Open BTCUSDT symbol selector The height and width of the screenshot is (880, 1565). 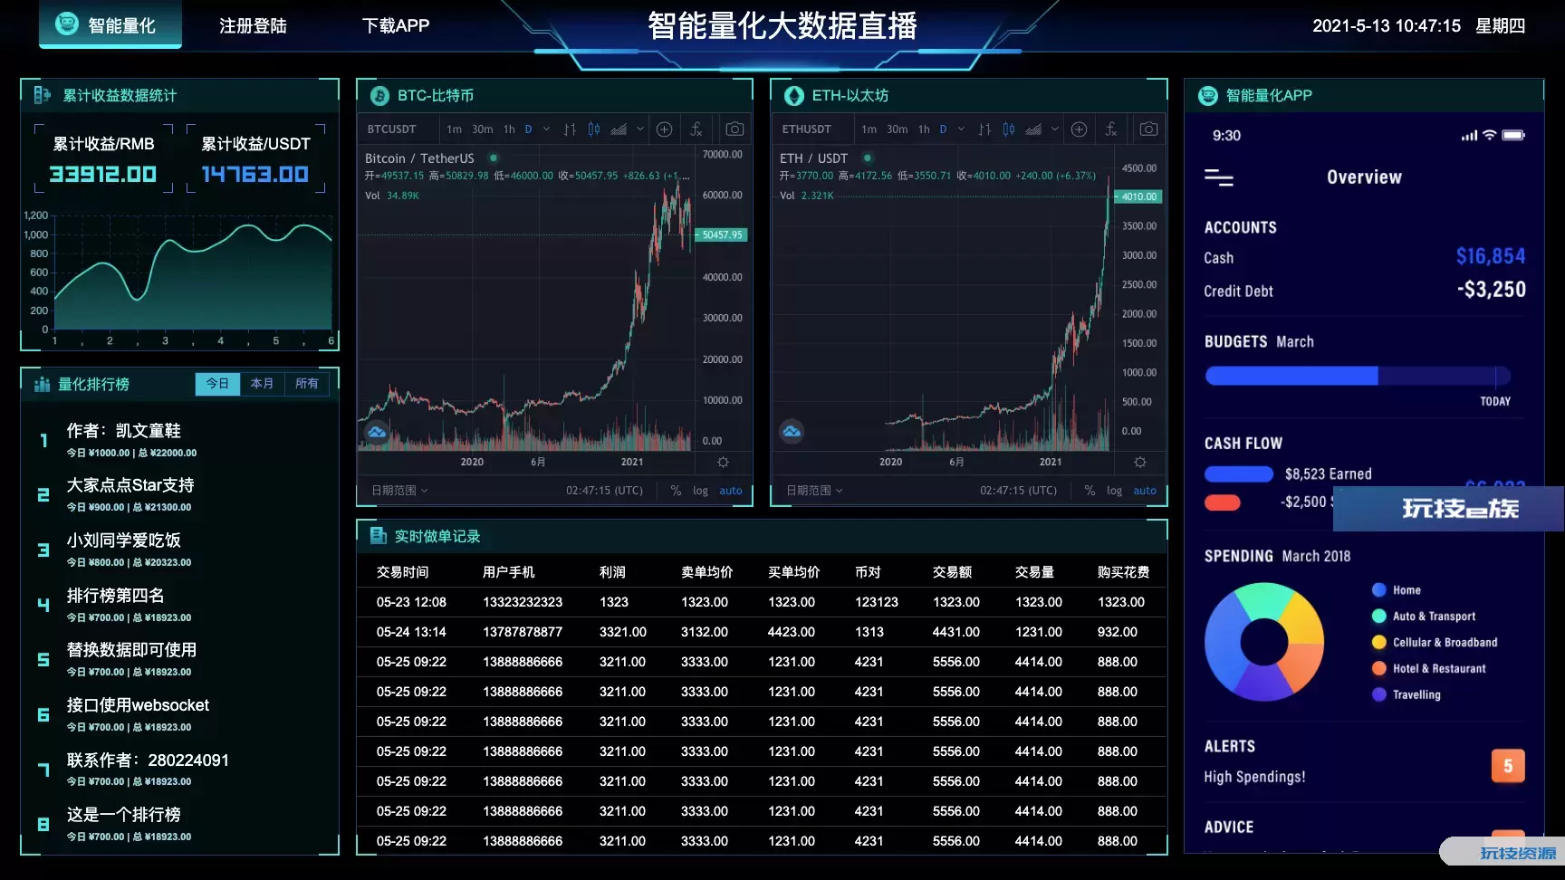point(391,129)
